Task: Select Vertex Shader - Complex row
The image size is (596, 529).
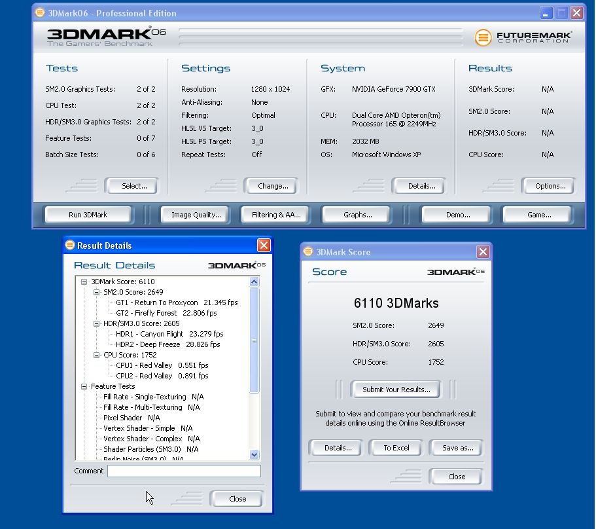Action: coord(151,439)
